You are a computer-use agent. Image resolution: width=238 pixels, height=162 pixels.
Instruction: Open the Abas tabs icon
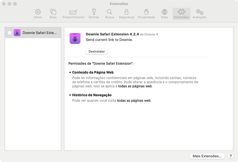pos(53,12)
